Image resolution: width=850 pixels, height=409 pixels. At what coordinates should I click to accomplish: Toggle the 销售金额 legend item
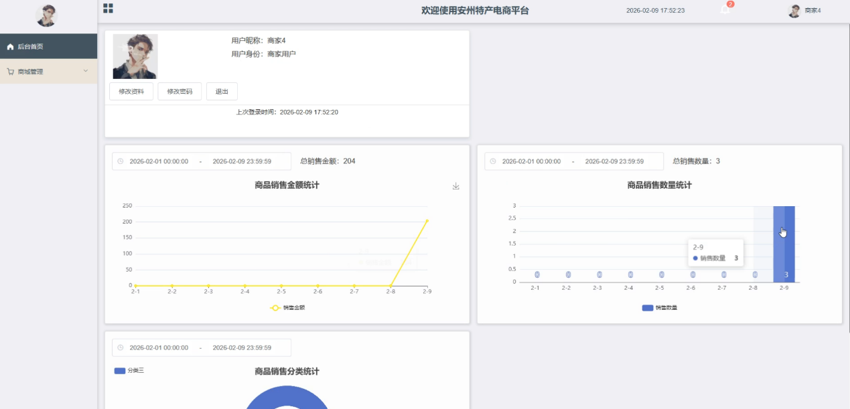[x=287, y=308]
